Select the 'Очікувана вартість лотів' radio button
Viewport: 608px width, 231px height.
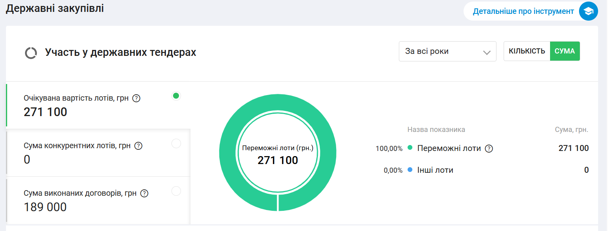[176, 96]
